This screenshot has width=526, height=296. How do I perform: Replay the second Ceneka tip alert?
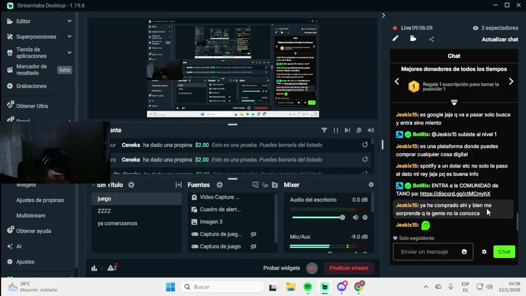coord(365,160)
